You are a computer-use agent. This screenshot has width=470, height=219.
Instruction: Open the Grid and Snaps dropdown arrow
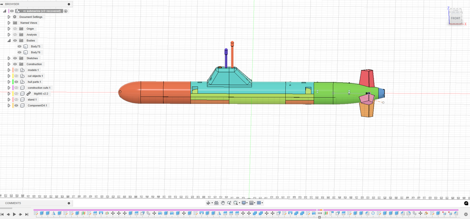point(255,203)
